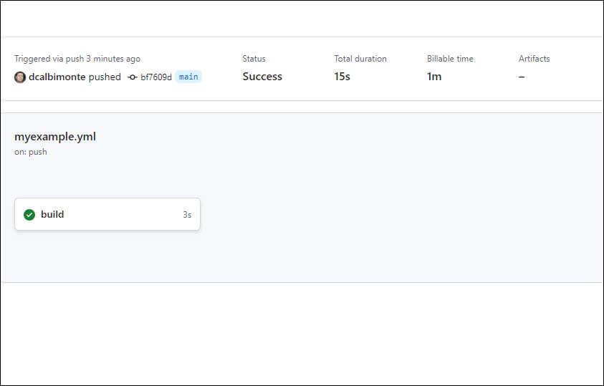Click the 'on: push' trigger text
The width and height of the screenshot is (604, 386).
click(31, 152)
